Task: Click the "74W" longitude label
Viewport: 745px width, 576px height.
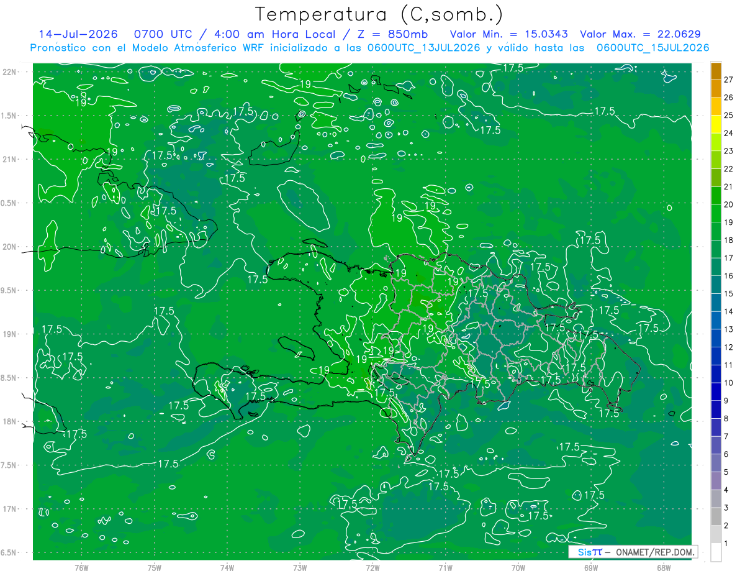Action: pos(227,568)
